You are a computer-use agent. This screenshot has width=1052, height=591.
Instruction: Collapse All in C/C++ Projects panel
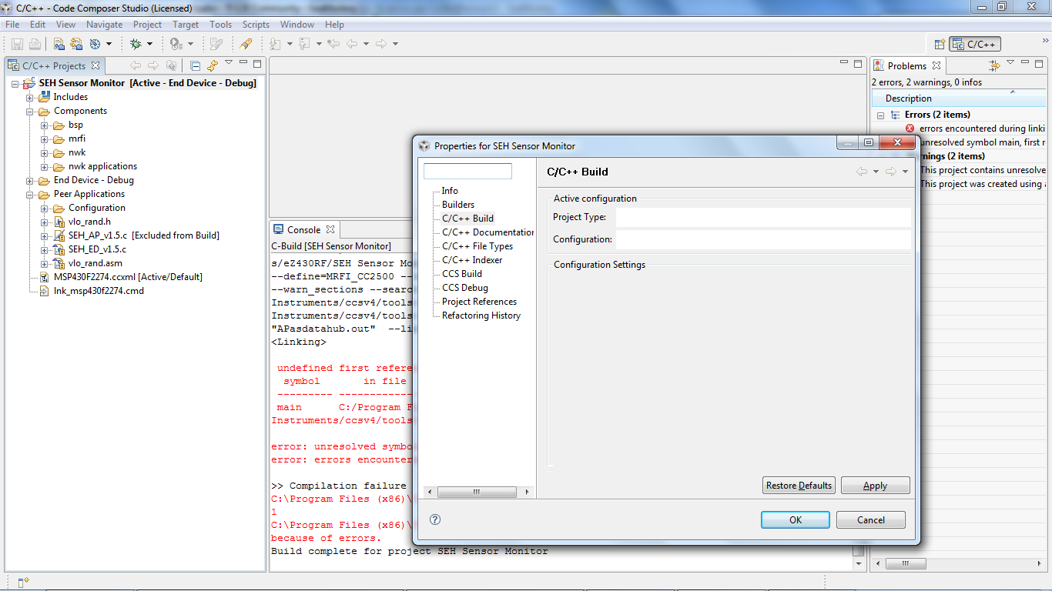(196, 65)
